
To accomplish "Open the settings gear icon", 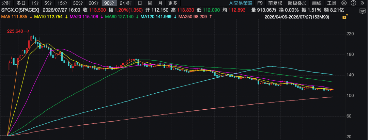I will pos(344,3).
